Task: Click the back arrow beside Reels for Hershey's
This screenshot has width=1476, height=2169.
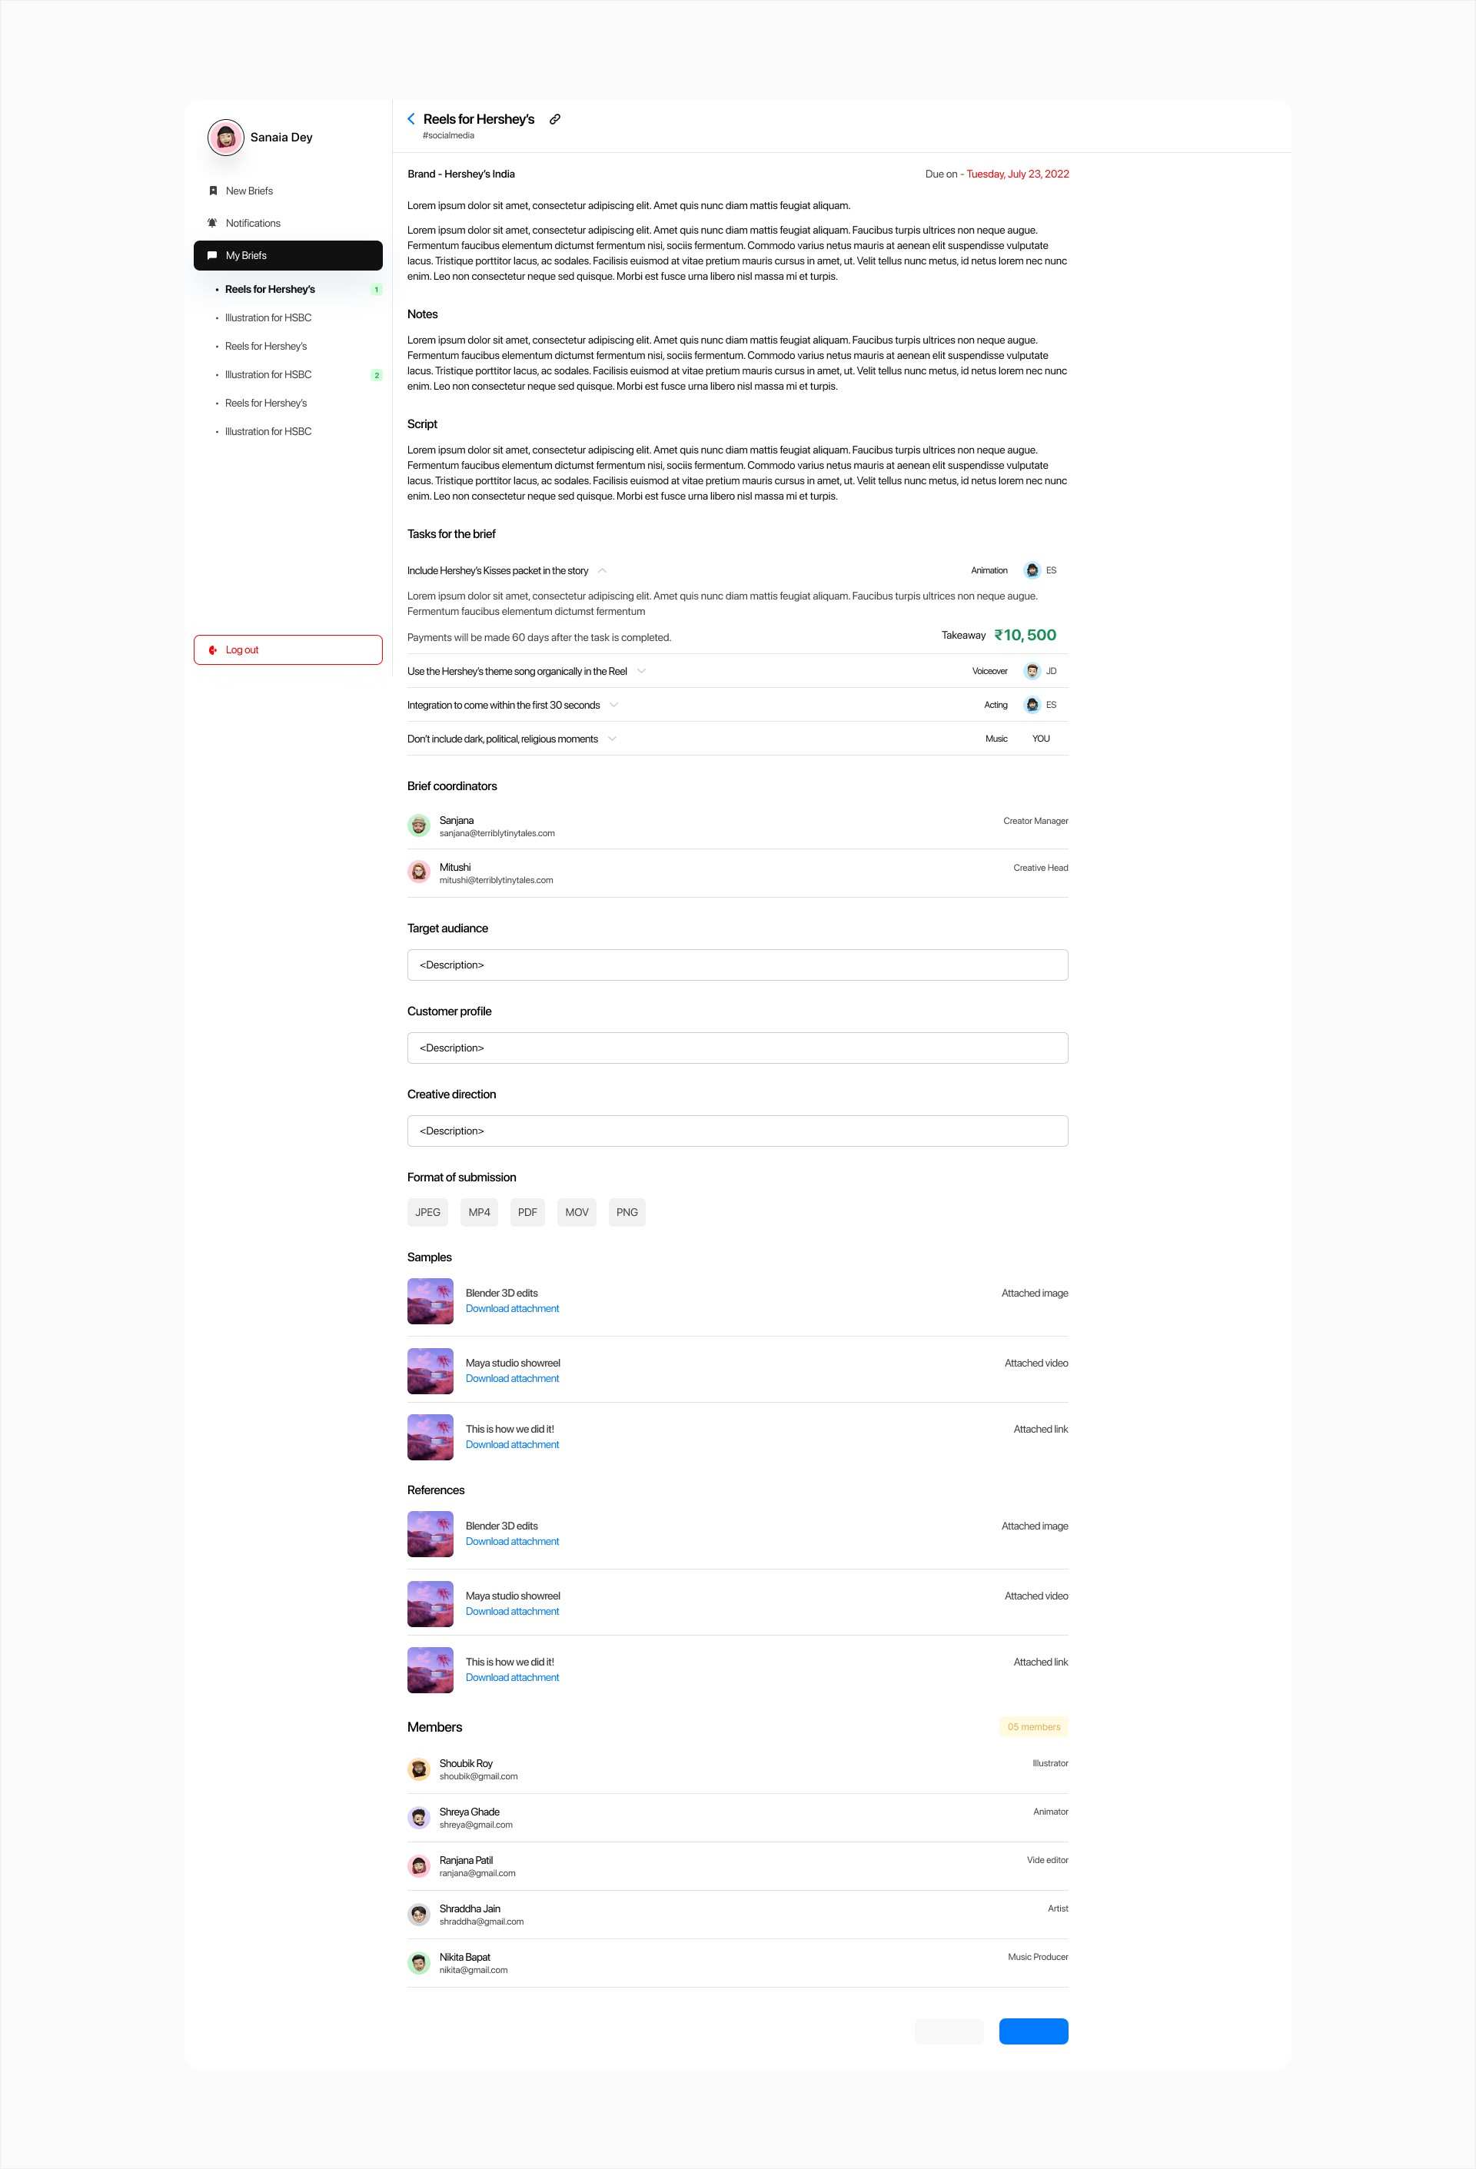Action: pos(411,118)
